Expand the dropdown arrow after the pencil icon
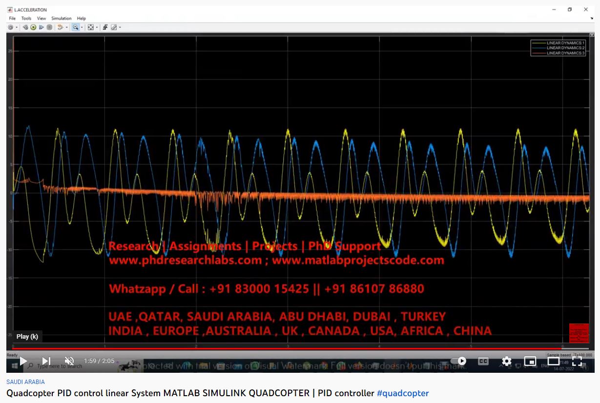The image size is (600, 403). click(x=120, y=27)
